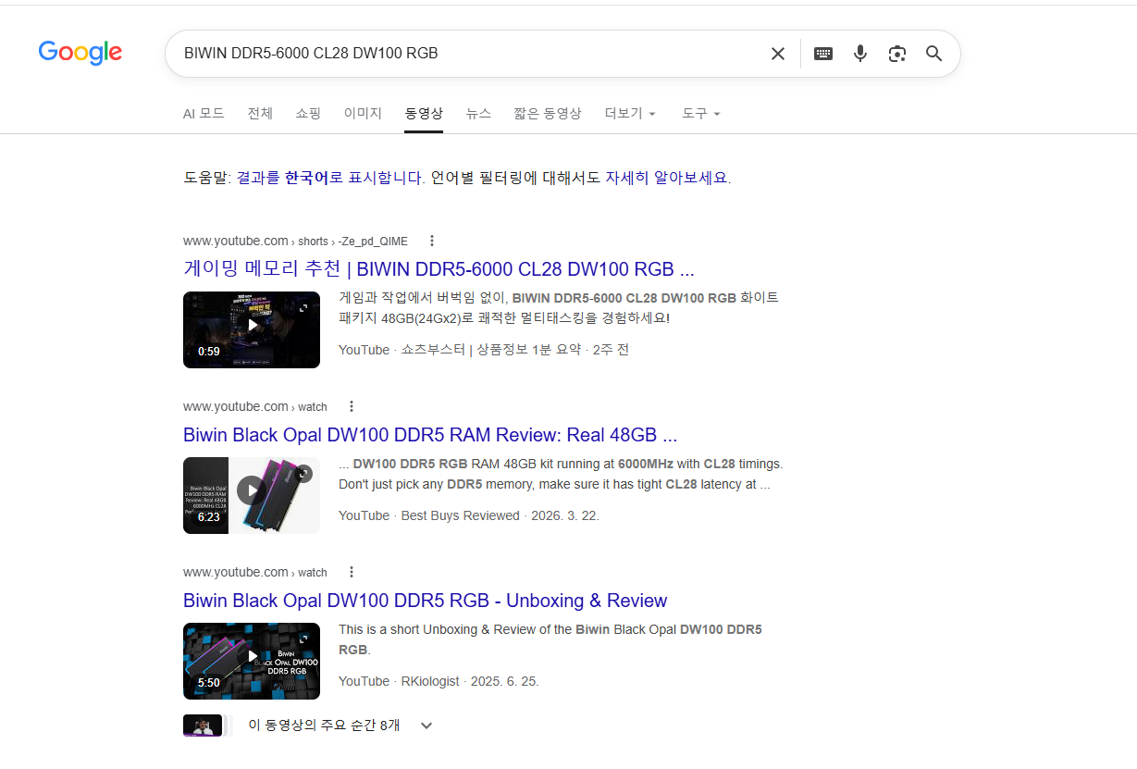Switch to 이미지 tab
Screen dimensions: 1137x769
(x=363, y=114)
